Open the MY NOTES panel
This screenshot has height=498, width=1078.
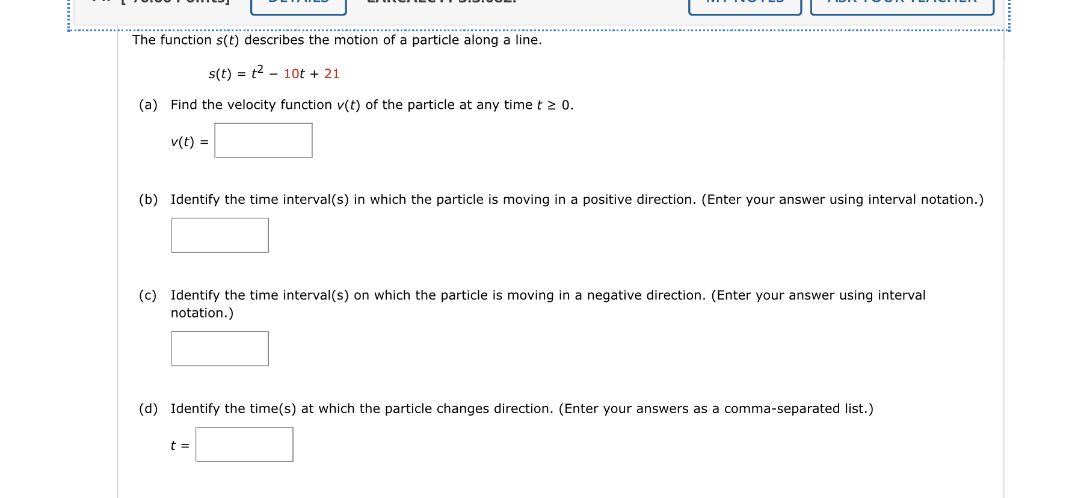744,5
